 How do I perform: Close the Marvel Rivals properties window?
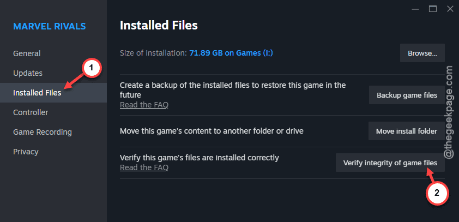pos(450,9)
